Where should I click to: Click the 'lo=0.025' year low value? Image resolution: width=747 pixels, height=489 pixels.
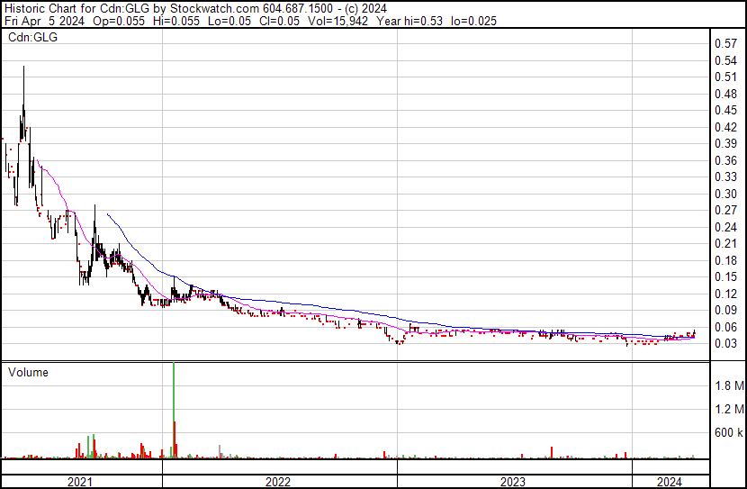(x=473, y=21)
